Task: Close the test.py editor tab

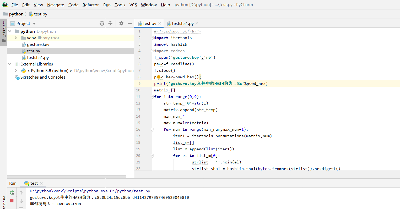Action: (x=160, y=23)
